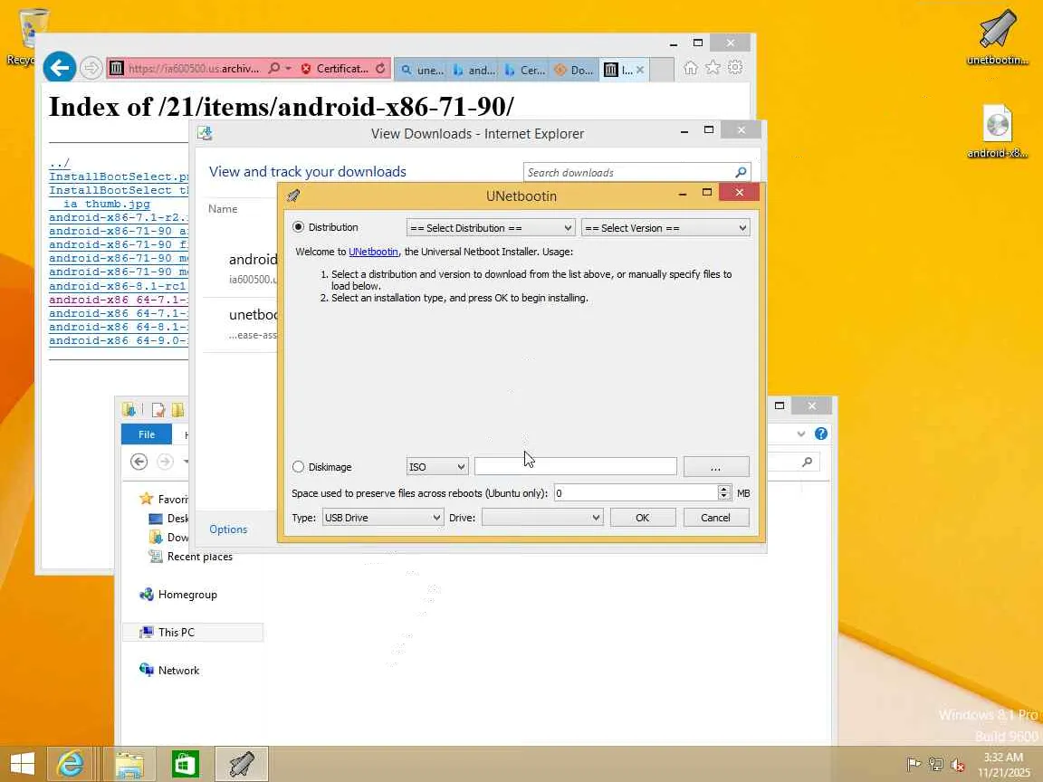Click the muted volume tray icon
Image resolution: width=1043 pixels, height=782 pixels.
(x=958, y=765)
